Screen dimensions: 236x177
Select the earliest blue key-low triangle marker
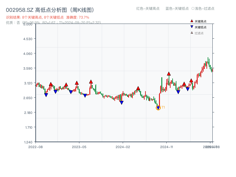tap(46, 95)
